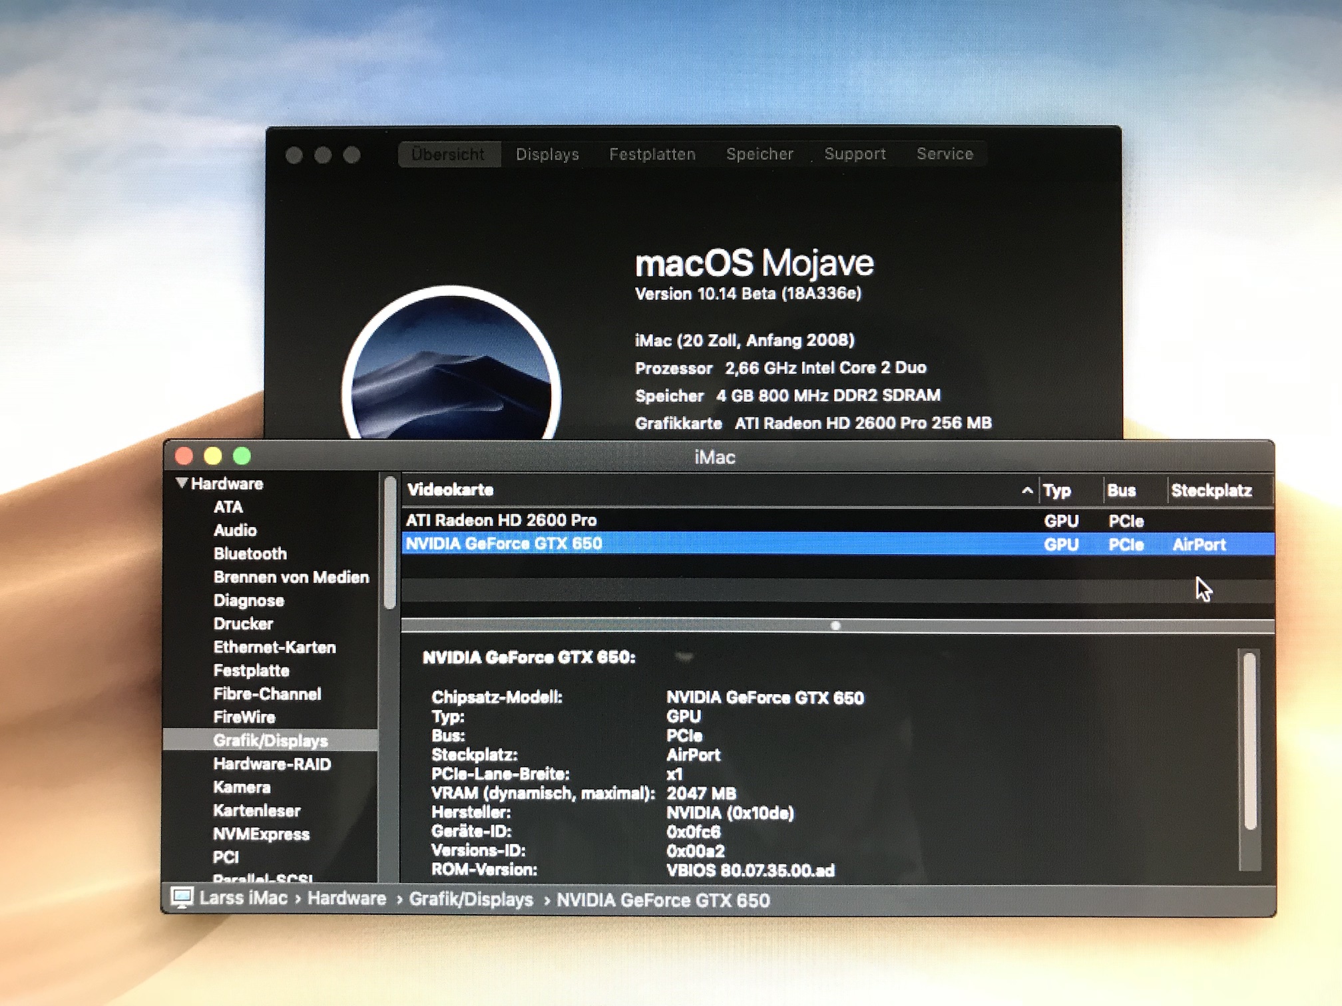
Task: Sort by the Steckplatz column header
Action: [x=1211, y=491]
